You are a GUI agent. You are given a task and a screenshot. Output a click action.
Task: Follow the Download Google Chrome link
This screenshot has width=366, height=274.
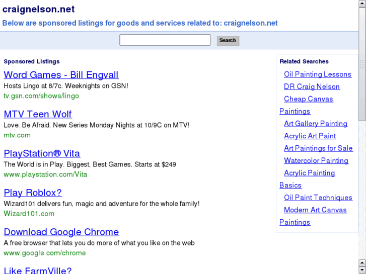click(x=61, y=232)
